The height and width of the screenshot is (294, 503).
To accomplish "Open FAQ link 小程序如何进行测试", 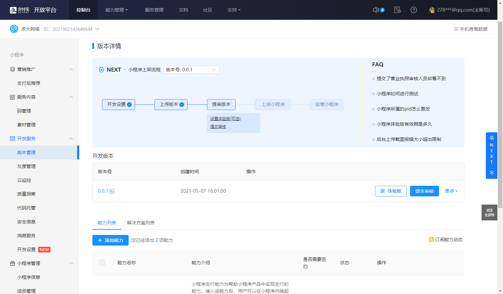I will 397,94.
